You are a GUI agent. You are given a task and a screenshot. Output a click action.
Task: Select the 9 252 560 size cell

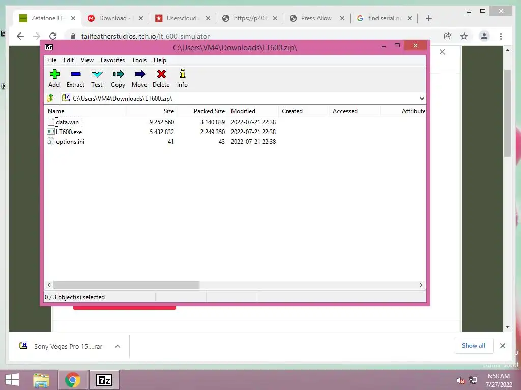point(161,122)
